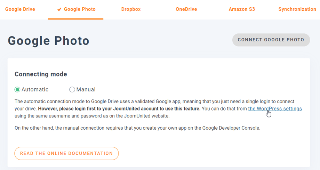The height and width of the screenshot is (170, 320).
Task: Go to the Amazon S3 tab
Action: (242, 9)
